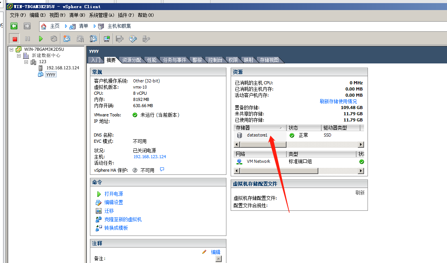Open the snapshot manager toolbar icon

pos(93,39)
